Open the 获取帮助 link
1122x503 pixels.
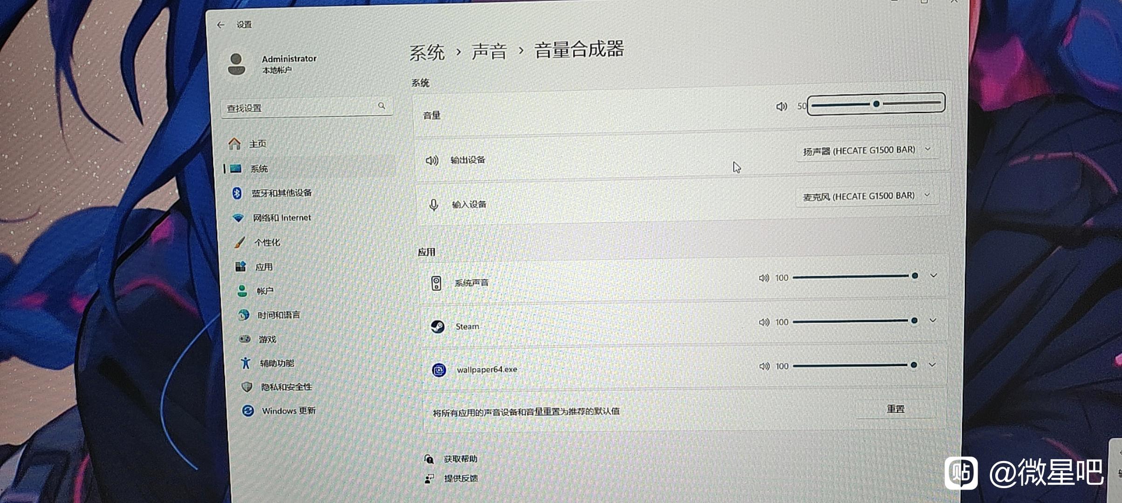(x=460, y=459)
